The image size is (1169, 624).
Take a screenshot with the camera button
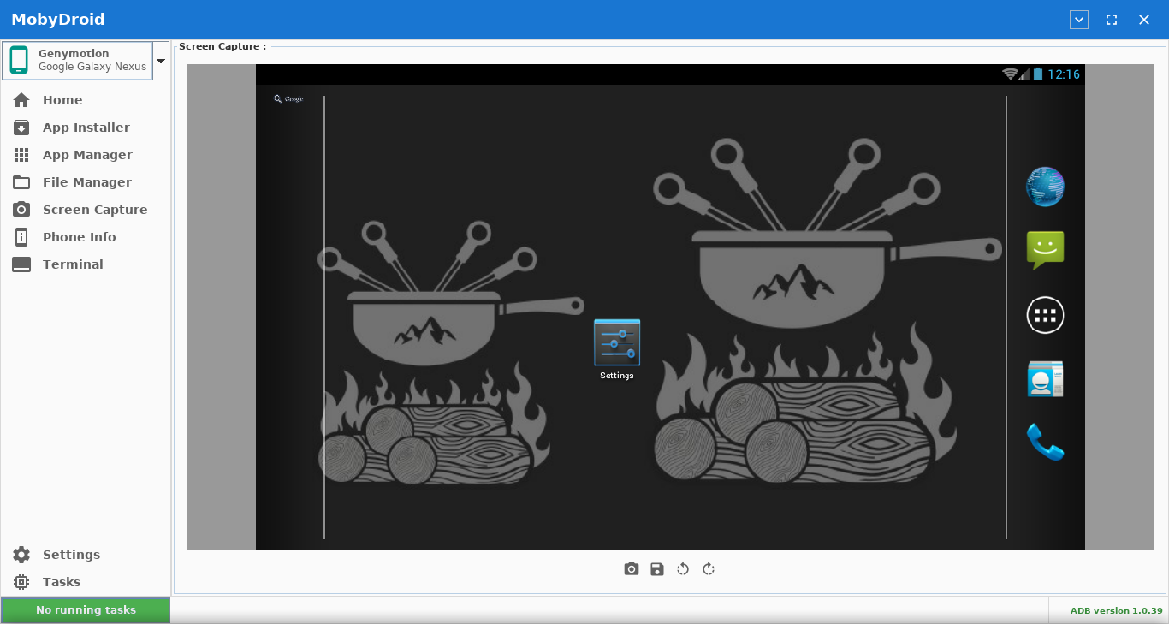click(x=632, y=569)
